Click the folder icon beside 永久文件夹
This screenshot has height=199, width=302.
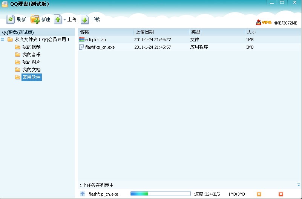tap(10, 40)
